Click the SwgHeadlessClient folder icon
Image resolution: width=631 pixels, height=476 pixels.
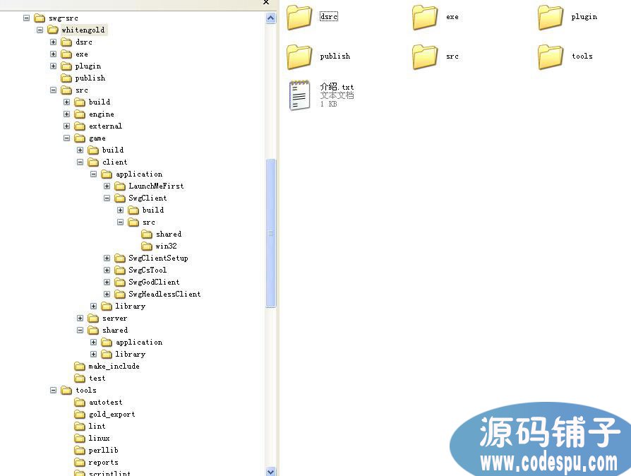pyautogui.click(x=120, y=294)
